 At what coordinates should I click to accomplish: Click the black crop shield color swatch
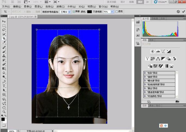coord(89,12)
